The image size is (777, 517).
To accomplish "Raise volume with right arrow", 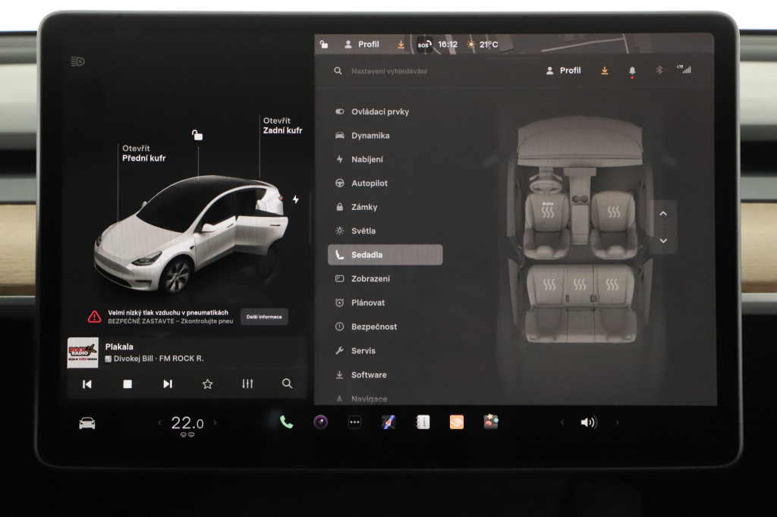I will 617,422.
